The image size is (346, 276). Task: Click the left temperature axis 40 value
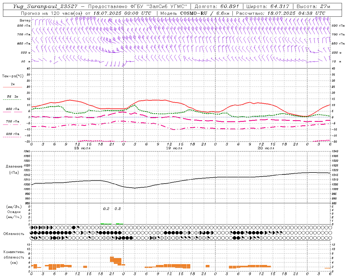(x=28, y=68)
